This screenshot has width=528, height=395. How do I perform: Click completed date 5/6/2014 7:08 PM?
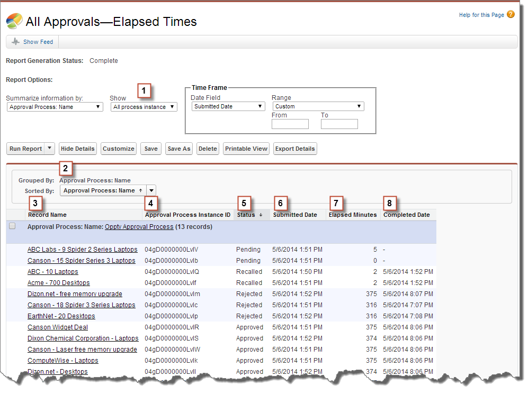click(x=408, y=316)
